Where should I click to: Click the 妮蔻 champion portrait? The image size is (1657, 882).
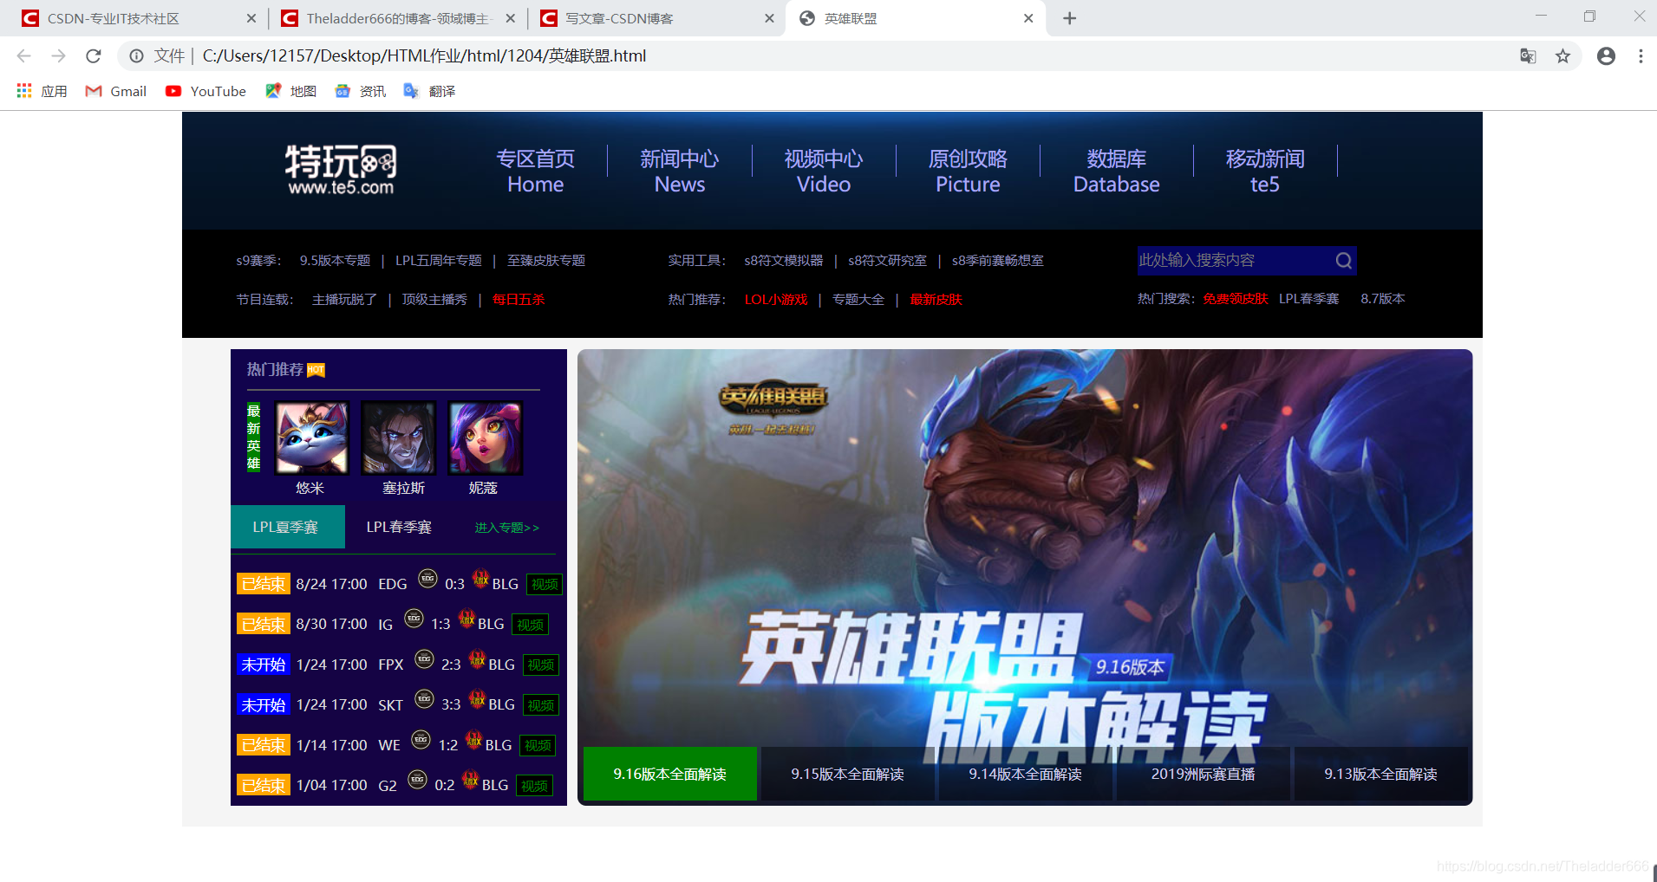click(485, 438)
